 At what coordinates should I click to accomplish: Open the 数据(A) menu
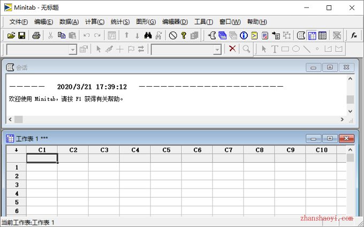pos(69,22)
